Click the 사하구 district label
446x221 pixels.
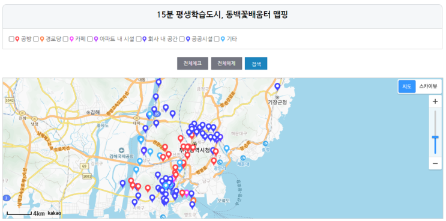pyautogui.click(x=139, y=208)
